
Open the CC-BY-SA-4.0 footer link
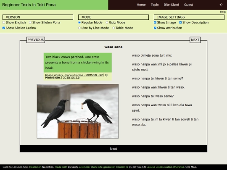click(137, 167)
